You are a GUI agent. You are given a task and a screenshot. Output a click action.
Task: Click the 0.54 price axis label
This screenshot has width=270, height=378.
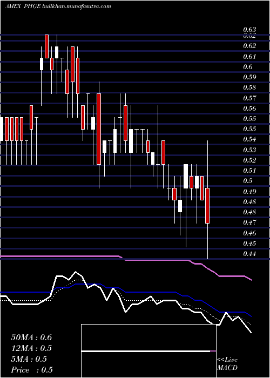249,139
